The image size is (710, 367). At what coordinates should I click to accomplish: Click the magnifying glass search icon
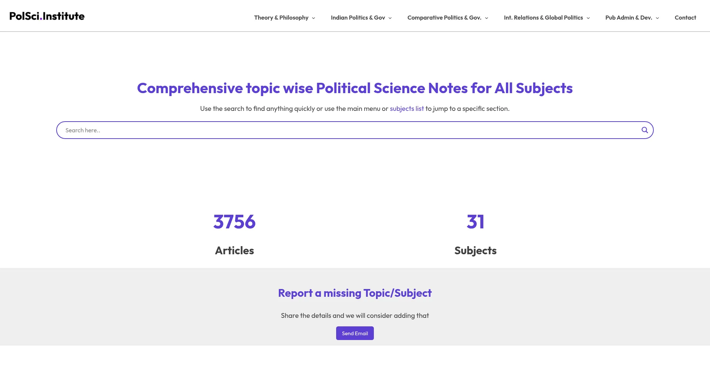[645, 130]
